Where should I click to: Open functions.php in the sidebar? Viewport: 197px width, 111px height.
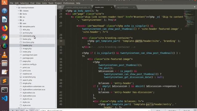[28, 42]
